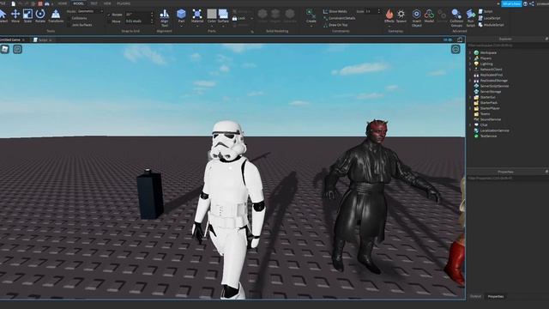Toggle Draw On Top option
Screen dimensions: 549x309
(x=335, y=25)
